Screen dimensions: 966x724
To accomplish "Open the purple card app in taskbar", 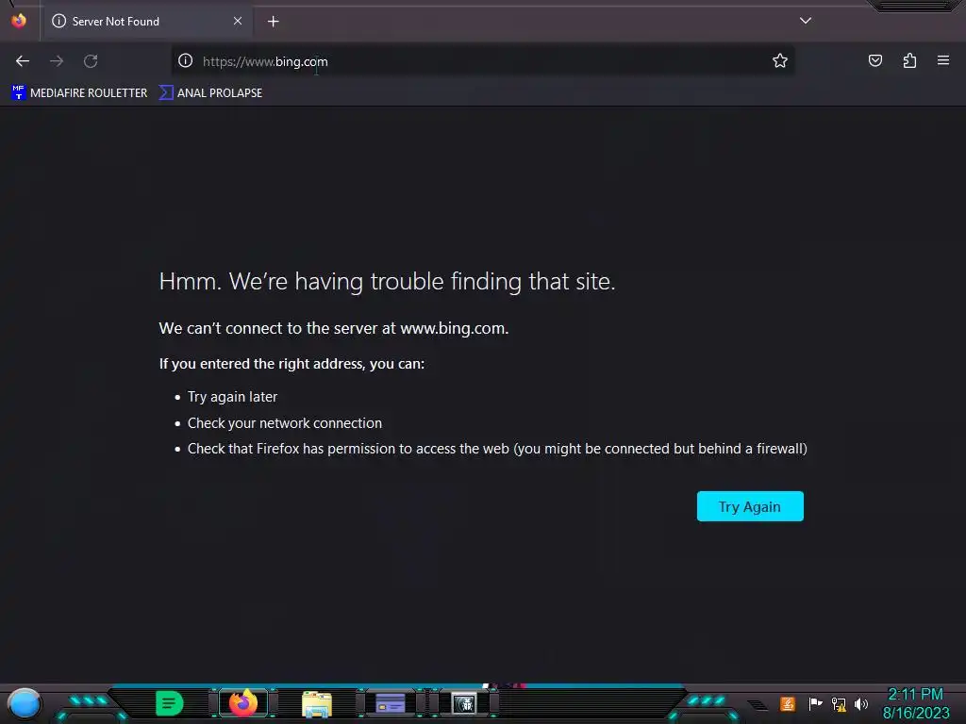I will [390, 703].
